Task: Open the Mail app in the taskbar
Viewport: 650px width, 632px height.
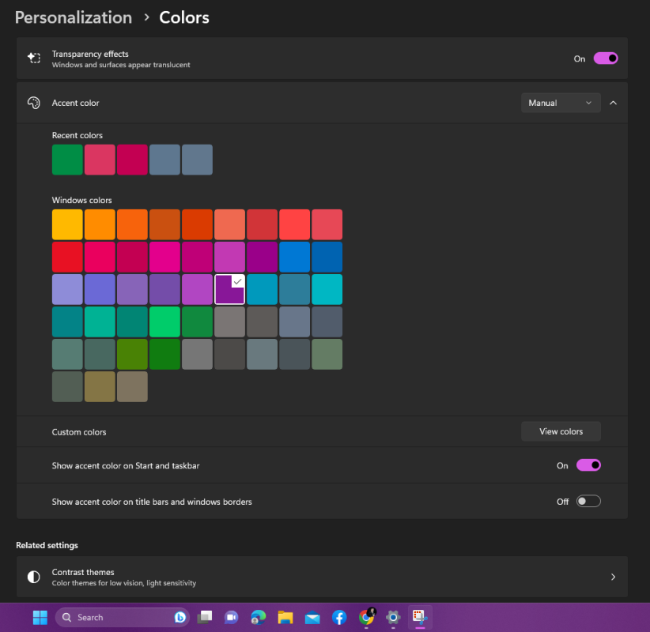Action: (312, 617)
